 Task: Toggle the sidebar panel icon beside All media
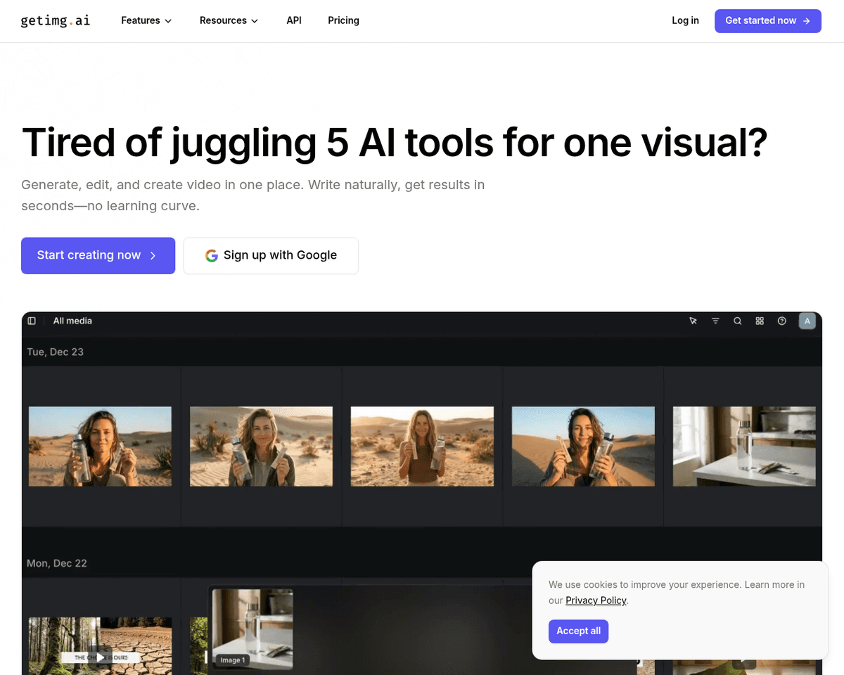pos(32,321)
